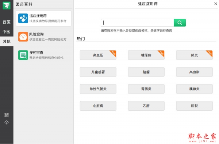Viewport: 219px width, 144px height.
Task: Choose the 乙肝 button
Action: click(146, 106)
